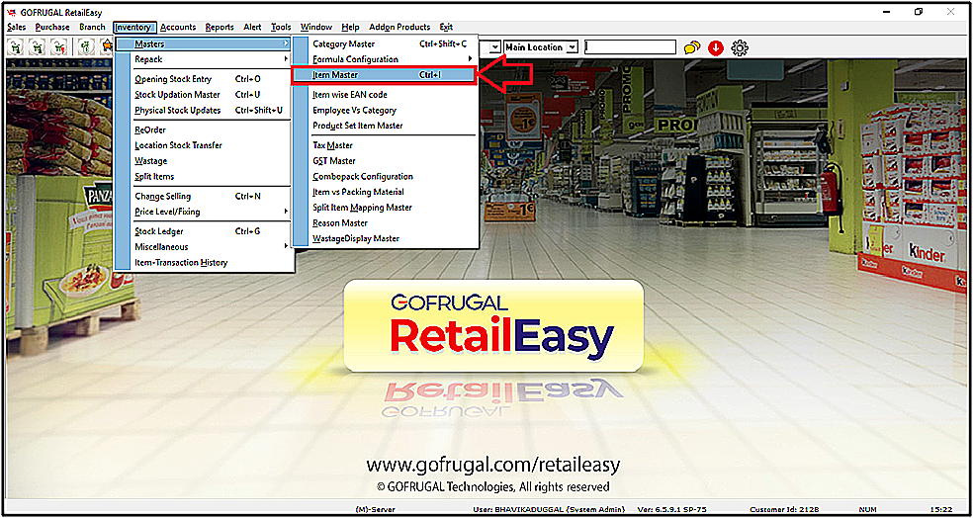The width and height of the screenshot is (973, 518).
Task: Click the third cart icon with red mark
Action: pos(59,47)
